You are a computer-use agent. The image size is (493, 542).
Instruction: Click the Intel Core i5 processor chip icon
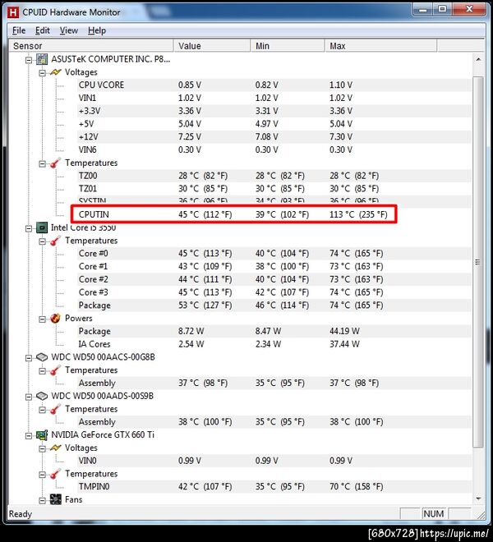click(x=42, y=227)
